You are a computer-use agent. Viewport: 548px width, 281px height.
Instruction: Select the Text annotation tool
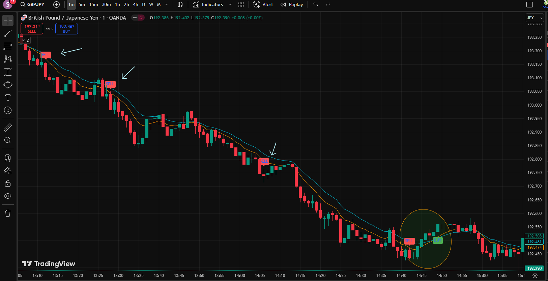[8, 97]
